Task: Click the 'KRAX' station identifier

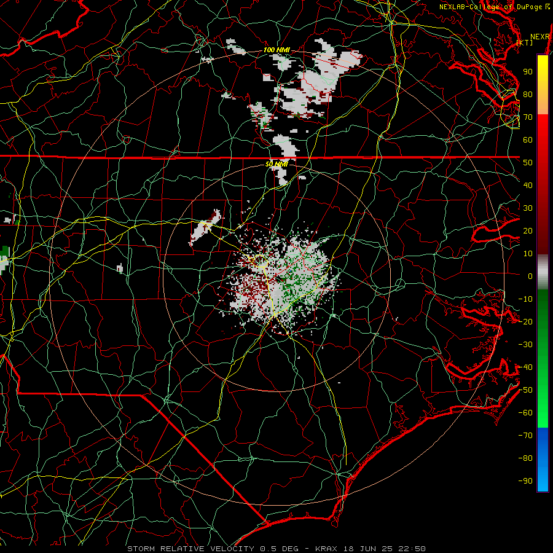Action: [x=326, y=549]
